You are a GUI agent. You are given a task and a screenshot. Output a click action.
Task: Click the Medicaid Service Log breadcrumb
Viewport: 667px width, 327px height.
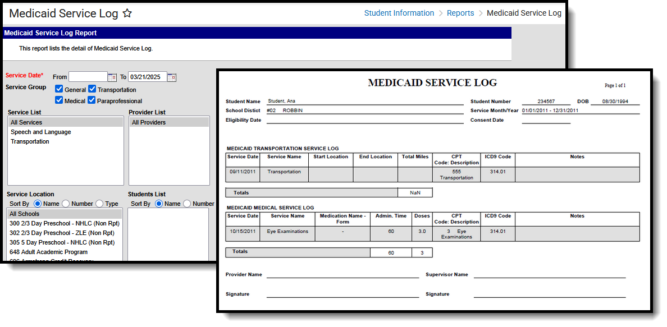click(x=524, y=13)
